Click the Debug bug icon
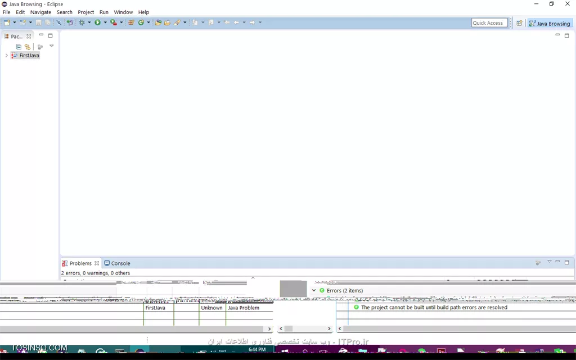576x360 pixels. point(82,22)
